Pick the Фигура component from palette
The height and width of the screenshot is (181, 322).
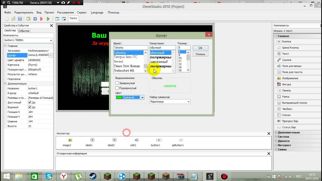pyautogui.click(x=298, y=84)
